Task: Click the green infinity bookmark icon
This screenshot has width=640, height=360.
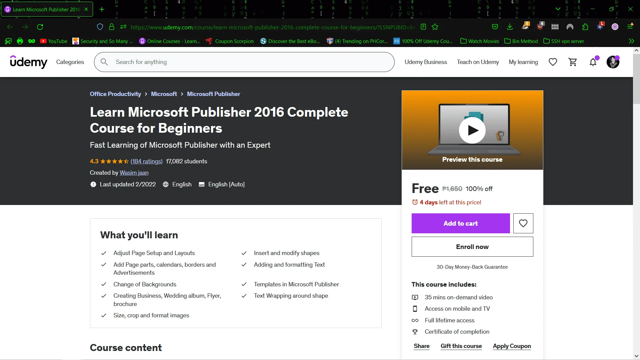Action: coord(32,41)
